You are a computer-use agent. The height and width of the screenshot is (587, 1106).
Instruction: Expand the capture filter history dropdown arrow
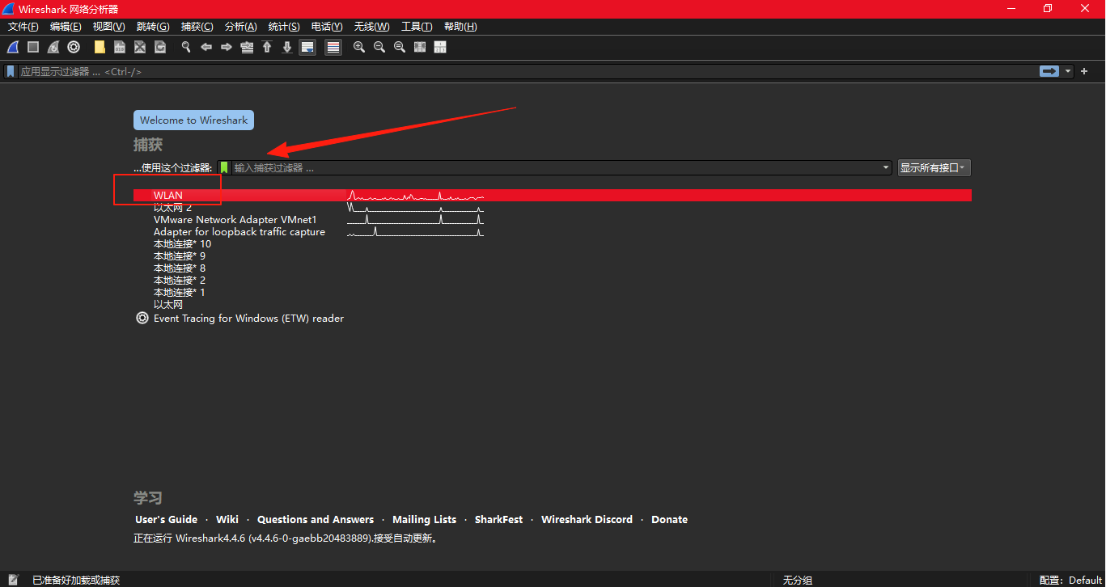click(887, 167)
